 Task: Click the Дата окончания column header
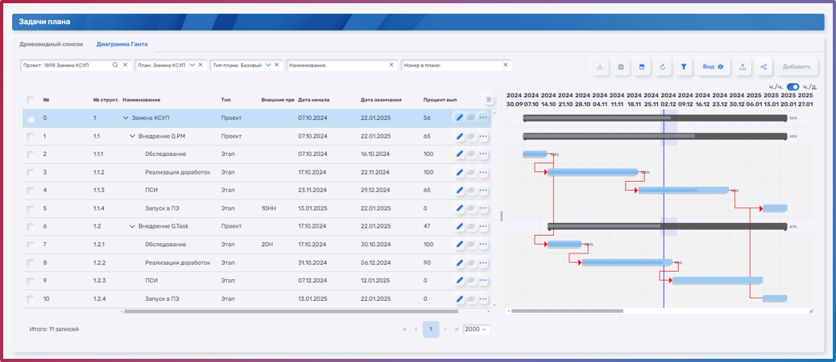(381, 100)
